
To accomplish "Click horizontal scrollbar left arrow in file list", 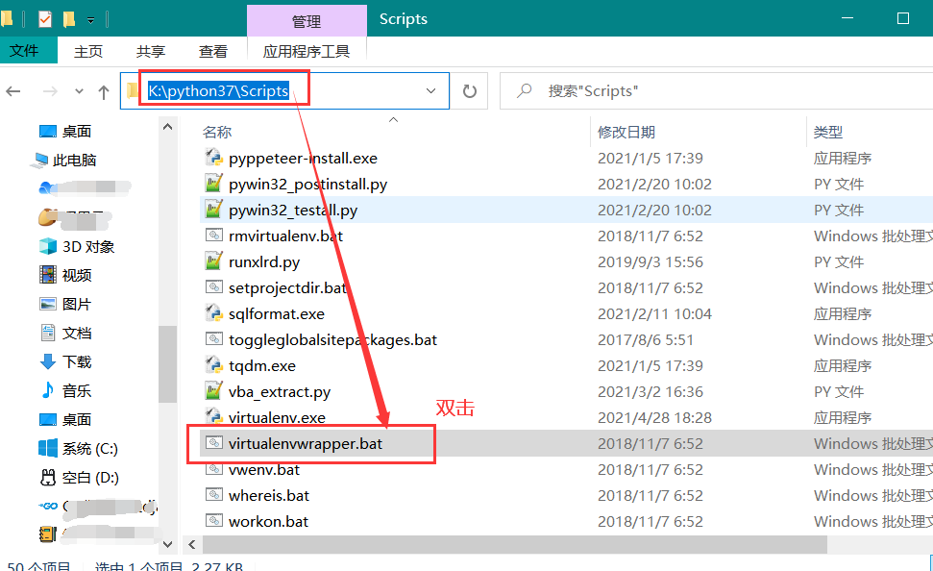I will point(191,544).
